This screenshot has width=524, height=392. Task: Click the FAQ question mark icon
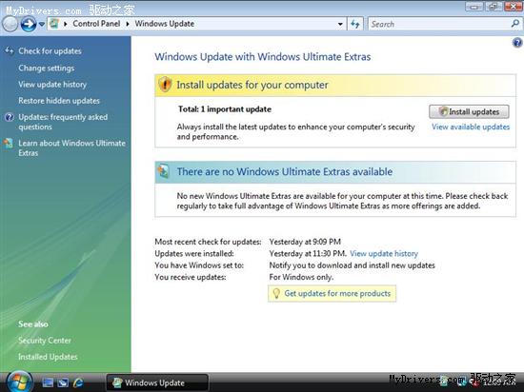tap(9, 117)
